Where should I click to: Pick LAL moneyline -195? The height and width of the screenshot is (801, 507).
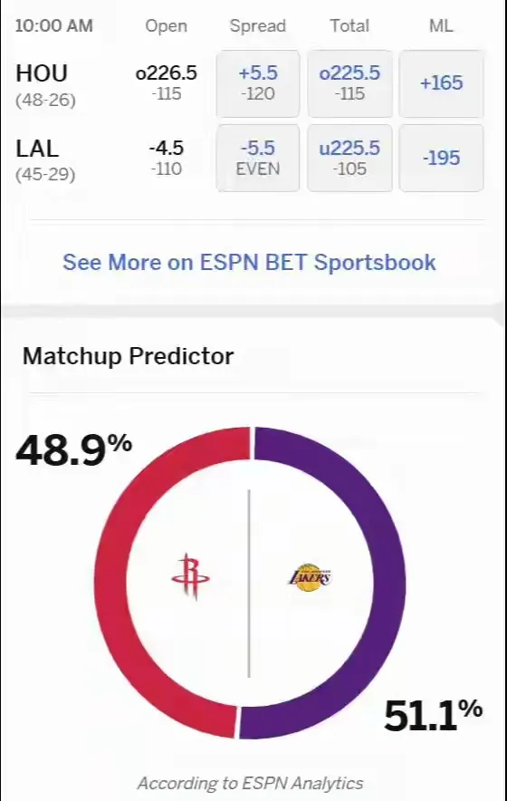point(441,159)
